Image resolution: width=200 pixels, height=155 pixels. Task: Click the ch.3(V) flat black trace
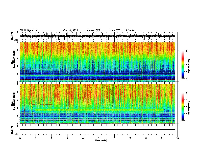click(x=97, y=130)
